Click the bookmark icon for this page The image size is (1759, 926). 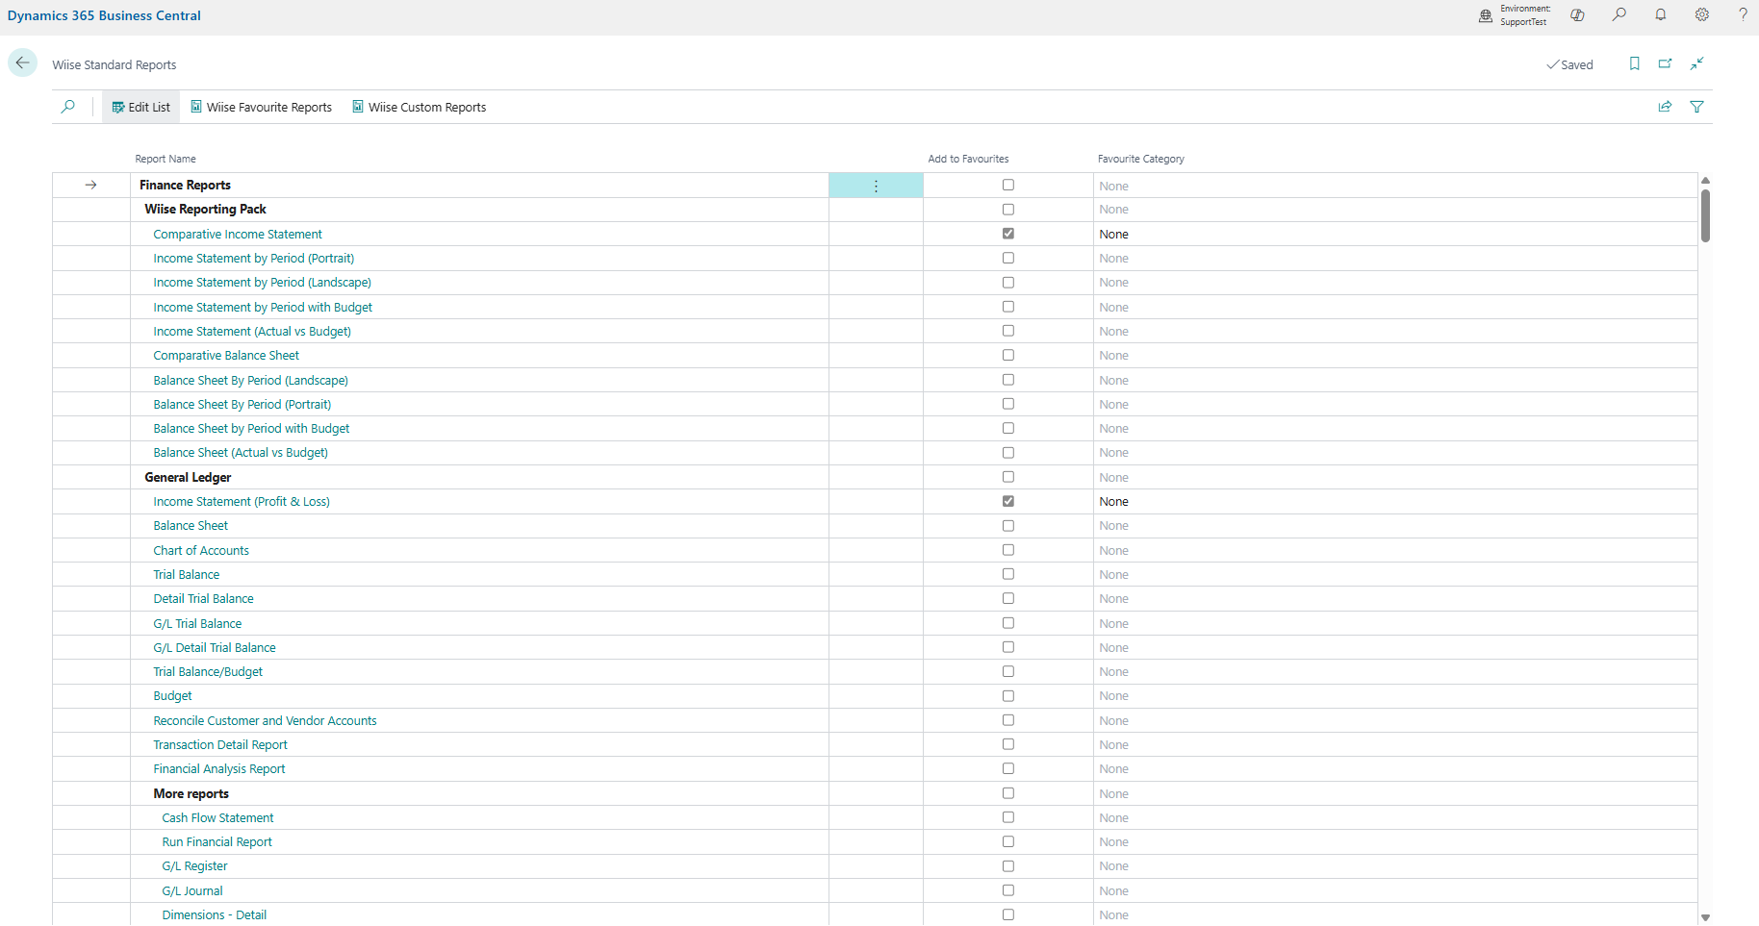(1634, 63)
